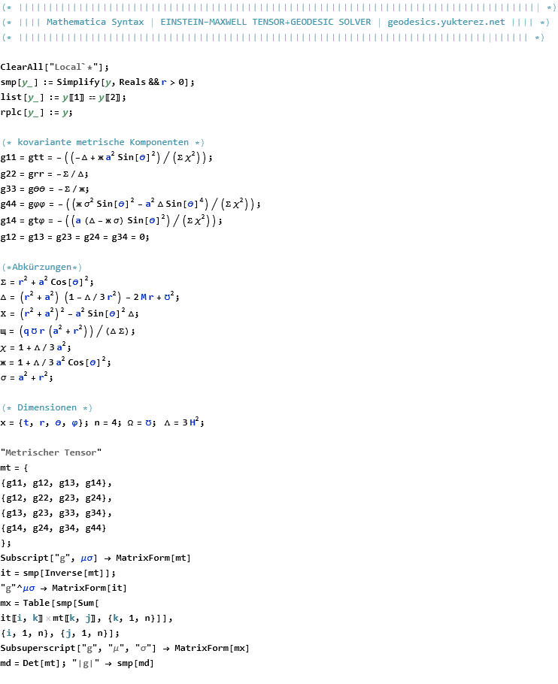558x684 pixels.
Task: Click the Σ = r² + a² Cos[θ]² definition
Action: click(x=47, y=281)
